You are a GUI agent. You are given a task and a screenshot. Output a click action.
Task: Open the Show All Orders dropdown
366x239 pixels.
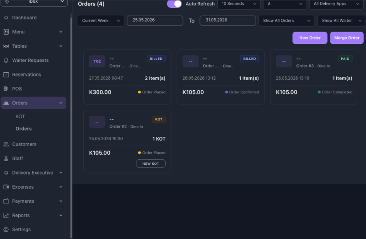point(287,21)
